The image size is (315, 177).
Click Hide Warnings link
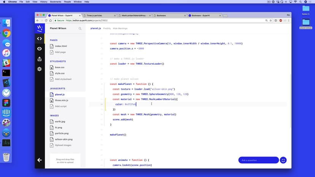[120, 28]
